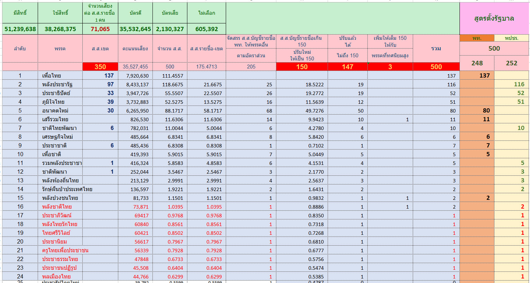This screenshot has width=530, height=283.
Task: Select the ลำดับ column header
Action: (x=20, y=49)
